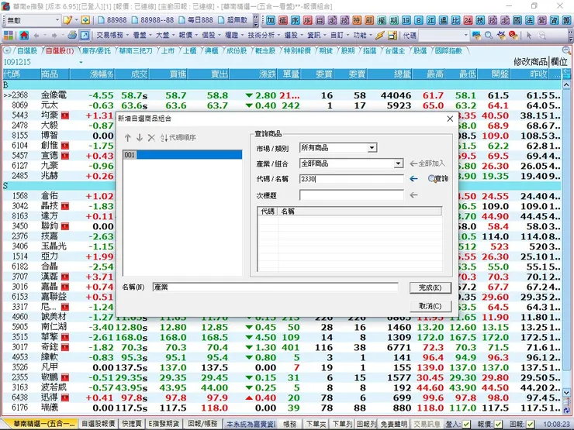
Task: Open the 看盤 dropdown menu
Action: point(142,36)
